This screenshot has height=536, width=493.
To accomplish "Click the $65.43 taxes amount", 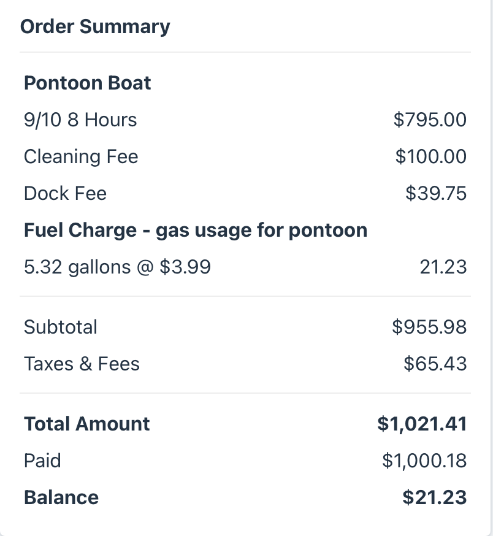I will (435, 364).
